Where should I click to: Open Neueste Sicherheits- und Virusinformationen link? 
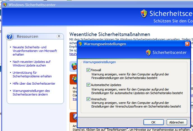[x=35, y=51]
